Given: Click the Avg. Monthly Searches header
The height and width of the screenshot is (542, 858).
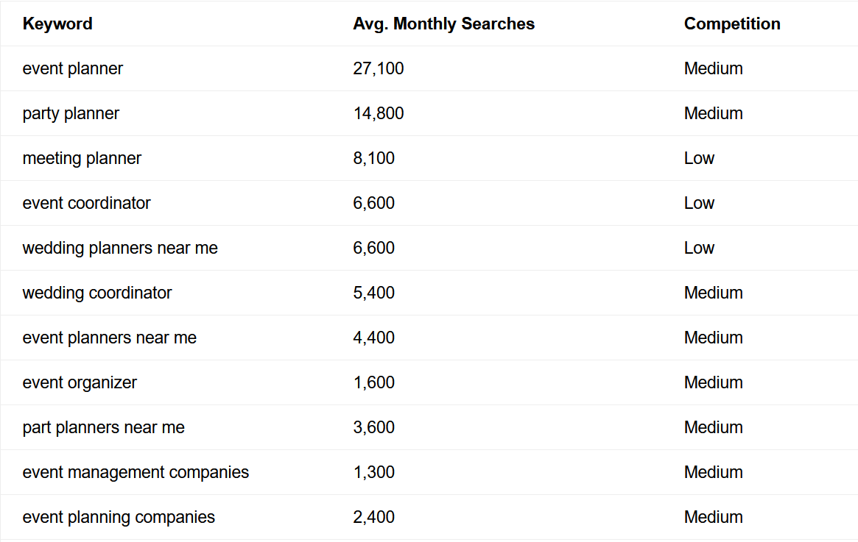Looking at the screenshot, I should [443, 24].
